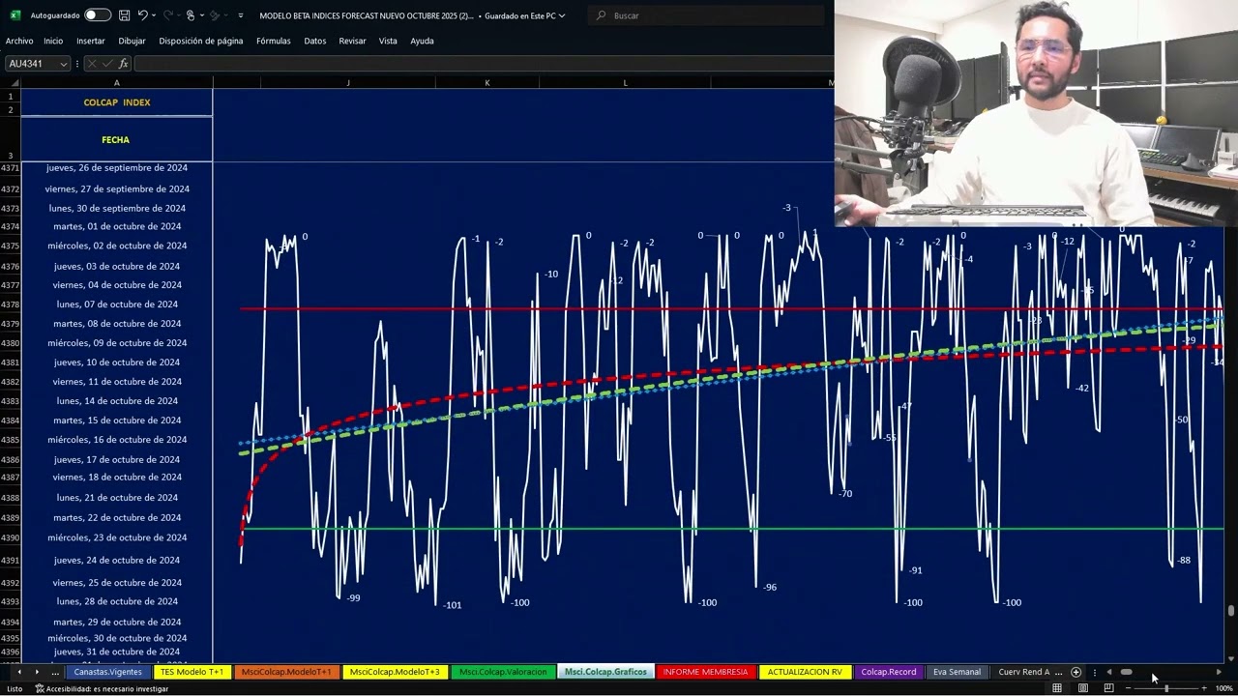This screenshot has width=1238, height=696.
Task: Click the Name Box showing AU4341
Action: click(x=32, y=64)
